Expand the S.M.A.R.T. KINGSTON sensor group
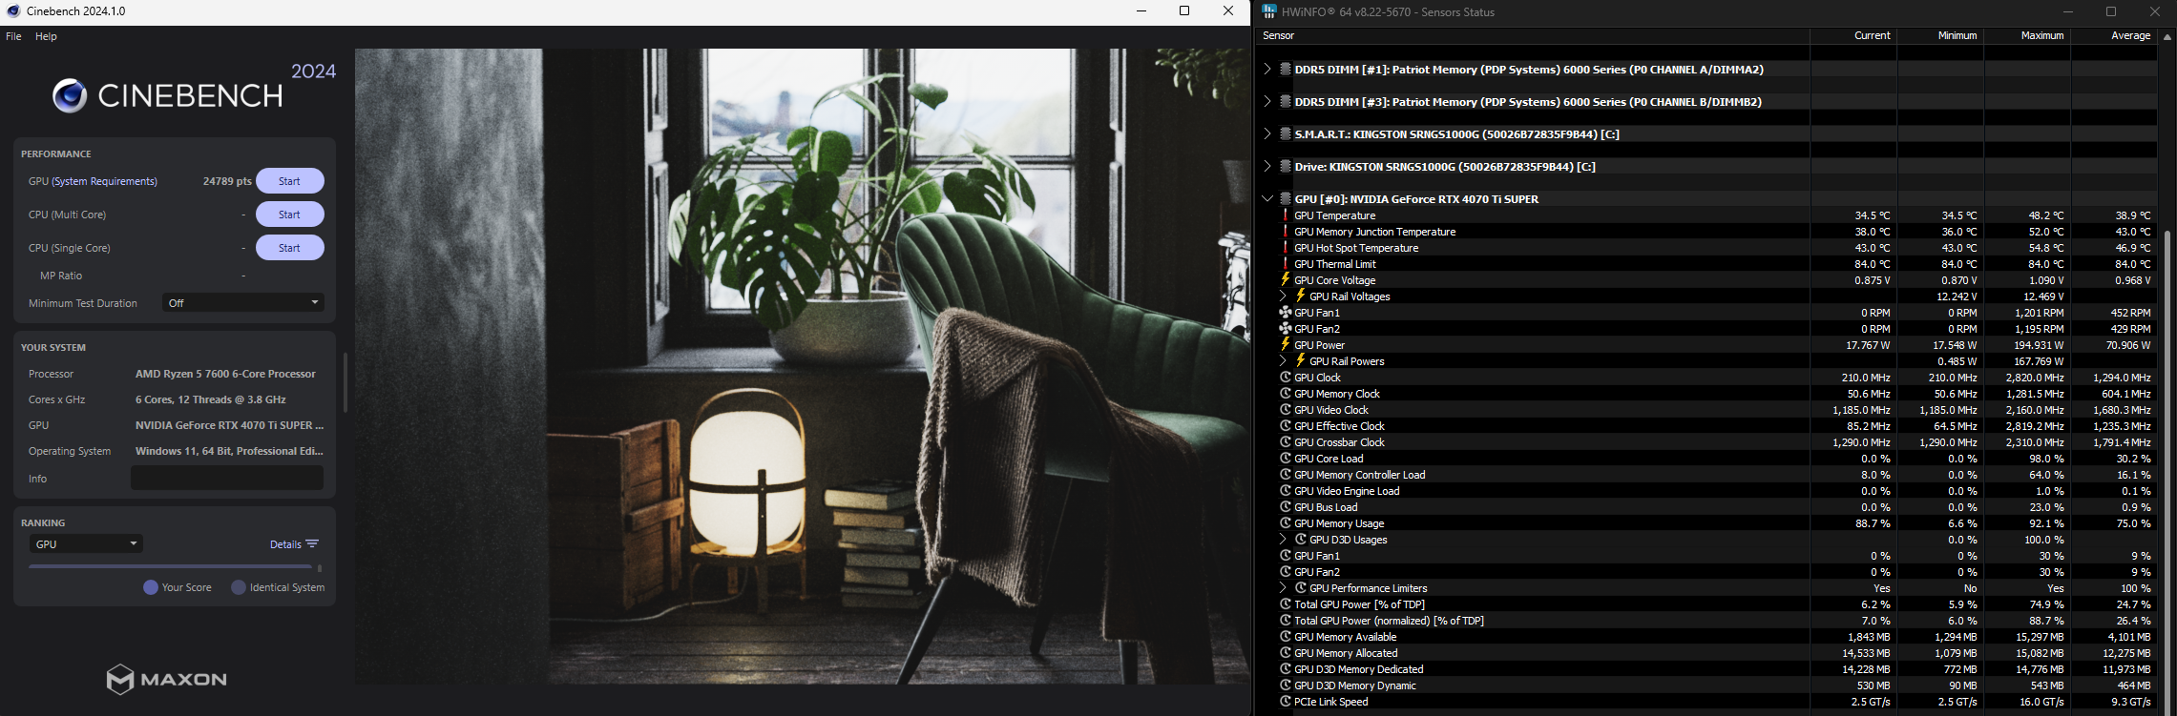 pyautogui.click(x=1267, y=134)
